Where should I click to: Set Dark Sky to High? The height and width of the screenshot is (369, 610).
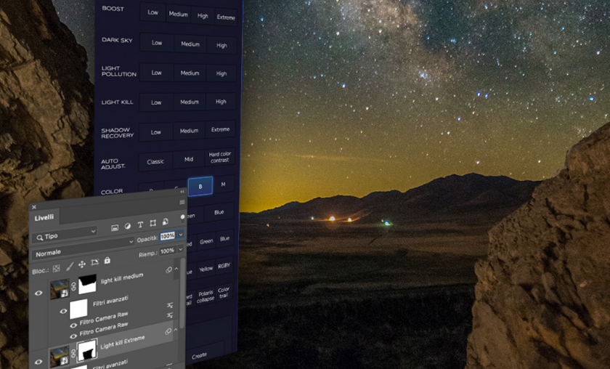(221, 45)
